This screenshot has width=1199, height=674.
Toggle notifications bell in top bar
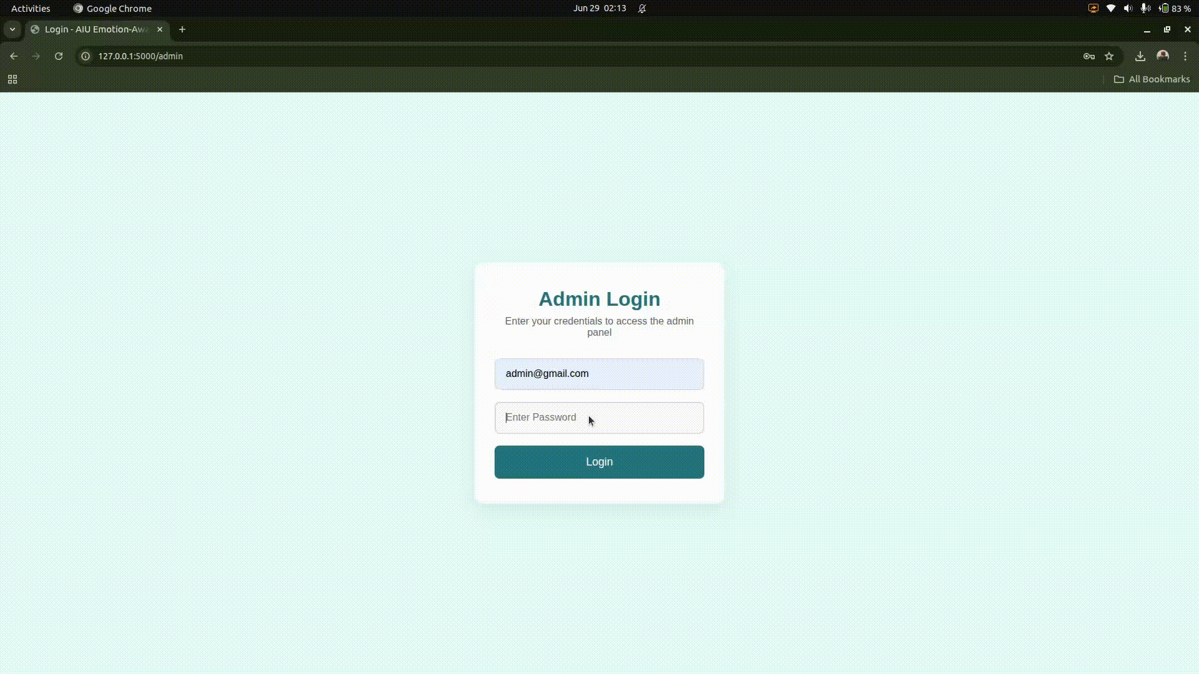coord(642,8)
